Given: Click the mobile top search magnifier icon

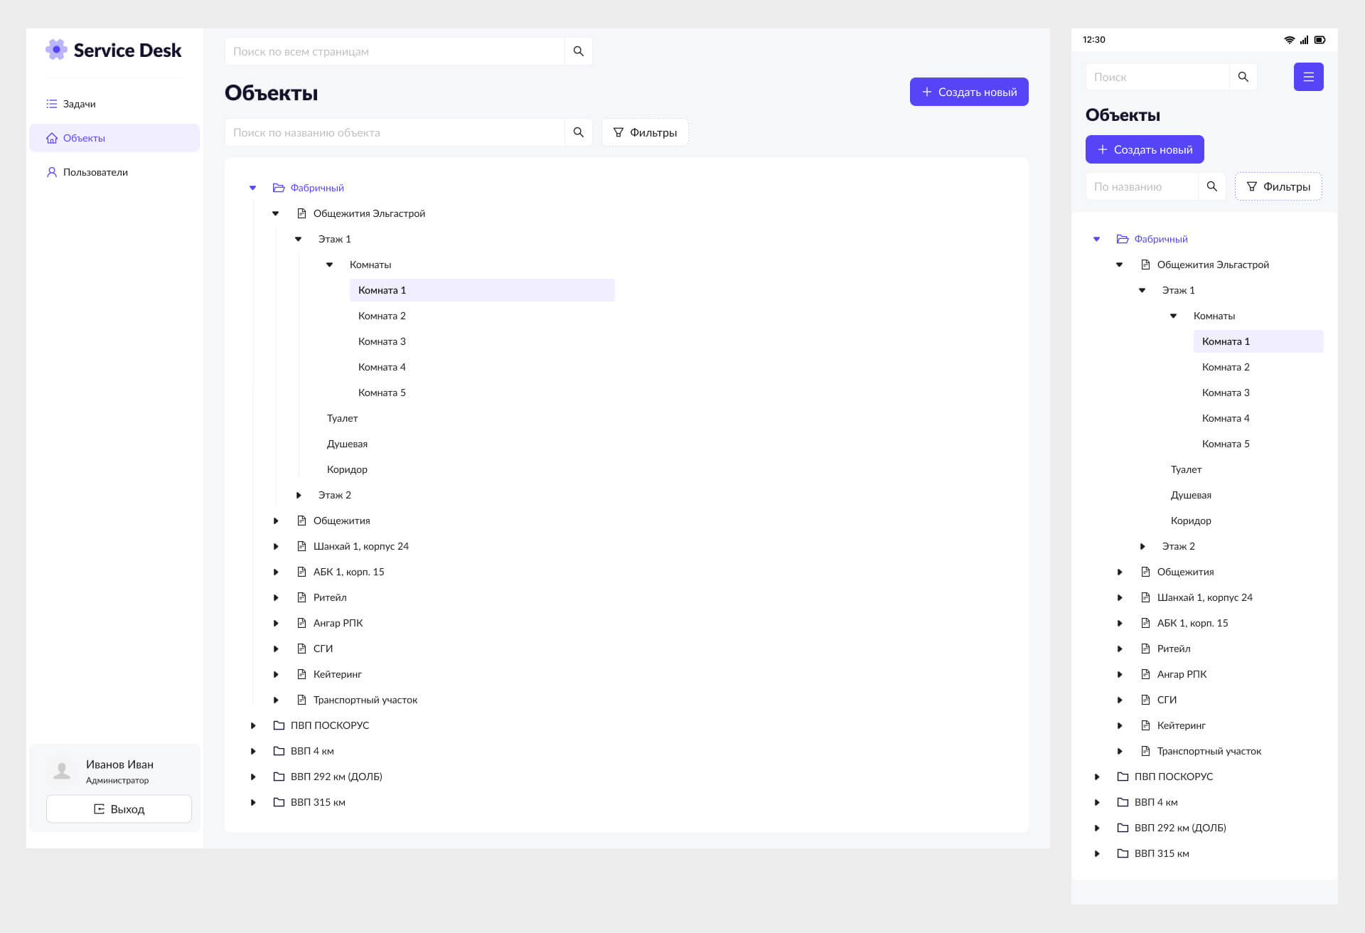Looking at the screenshot, I should (1243, 77).
